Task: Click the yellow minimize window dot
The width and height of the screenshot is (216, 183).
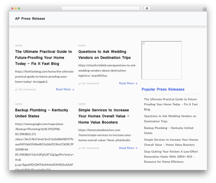Action: [16, 8]
